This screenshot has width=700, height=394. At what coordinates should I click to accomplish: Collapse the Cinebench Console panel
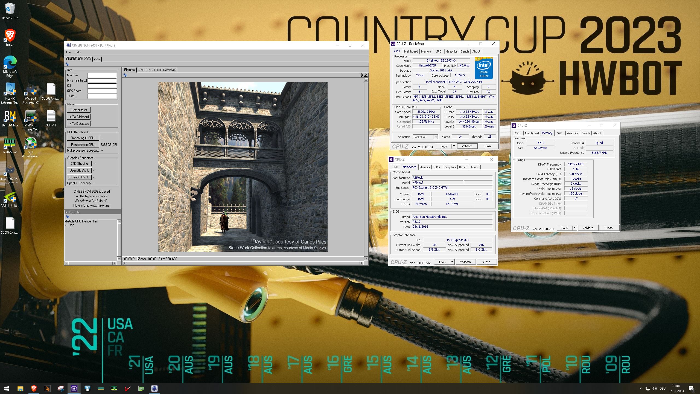pyautogui.click(x=66, y=212)
